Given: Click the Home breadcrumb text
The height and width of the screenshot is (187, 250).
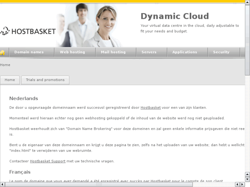Looking at the screenshot, I should click(x=5, y=65).
